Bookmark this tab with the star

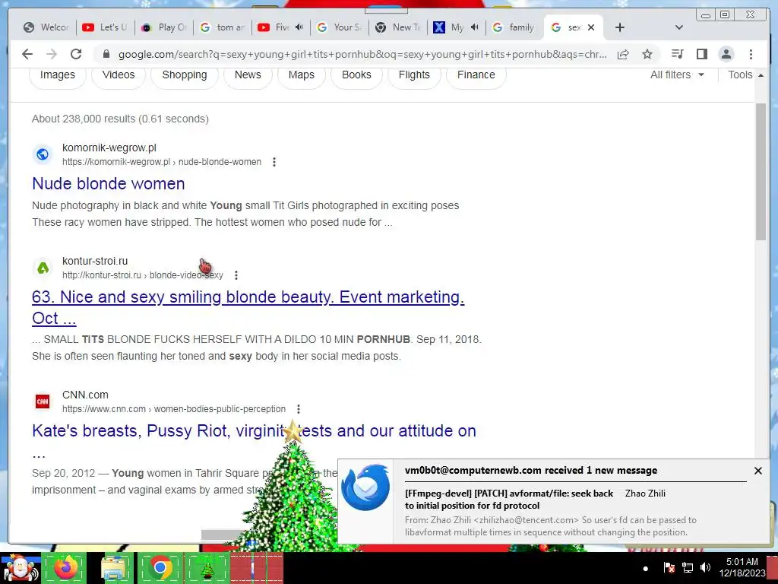[x=647, y=54]
